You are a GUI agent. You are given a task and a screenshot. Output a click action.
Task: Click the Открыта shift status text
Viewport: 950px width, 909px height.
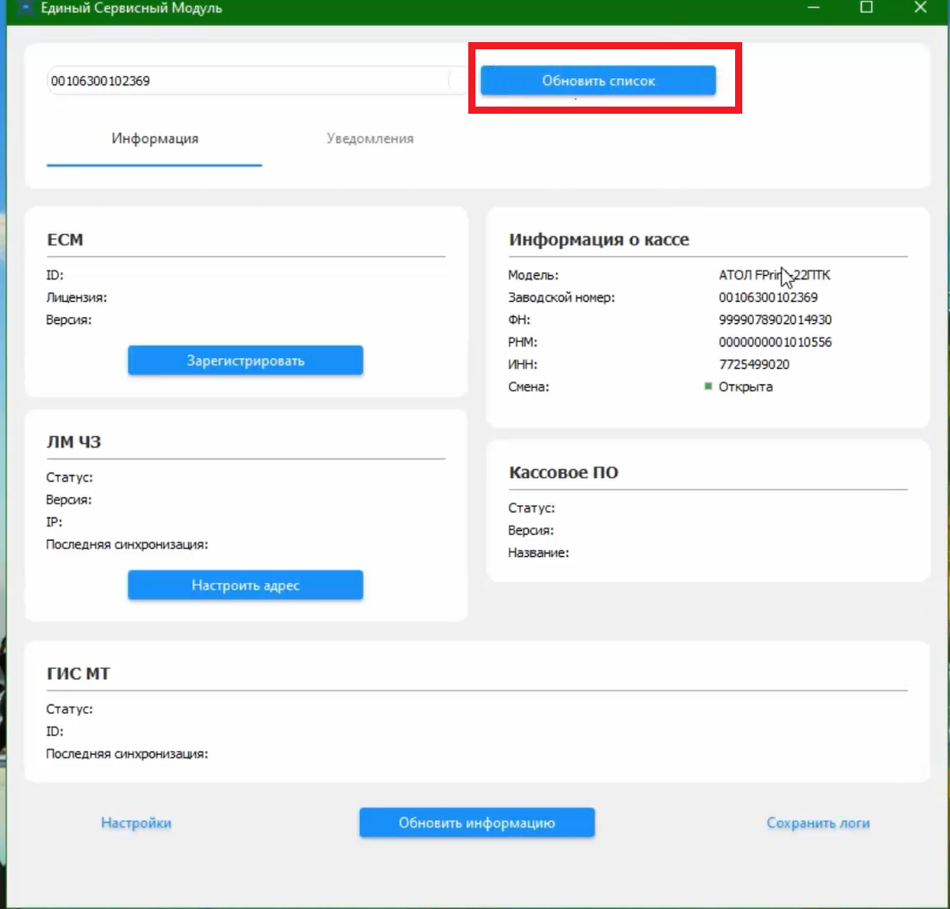click(745, 387)
